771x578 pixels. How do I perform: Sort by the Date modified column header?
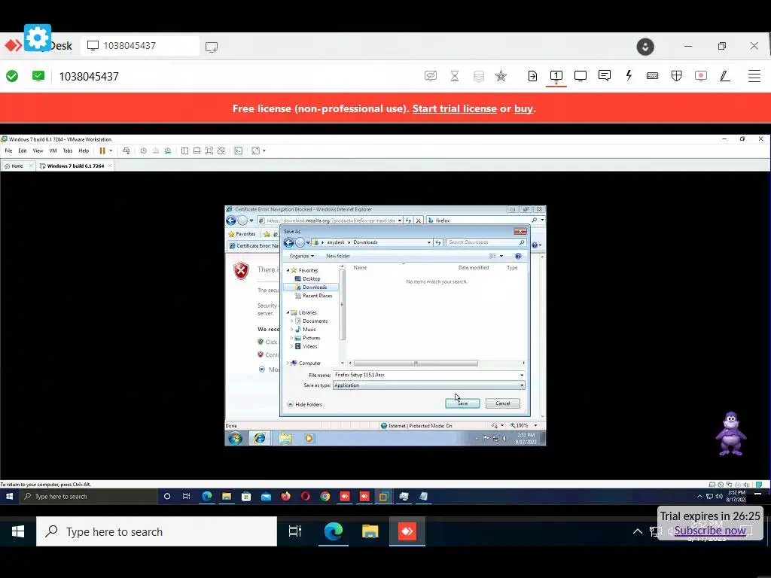point(474,268)
